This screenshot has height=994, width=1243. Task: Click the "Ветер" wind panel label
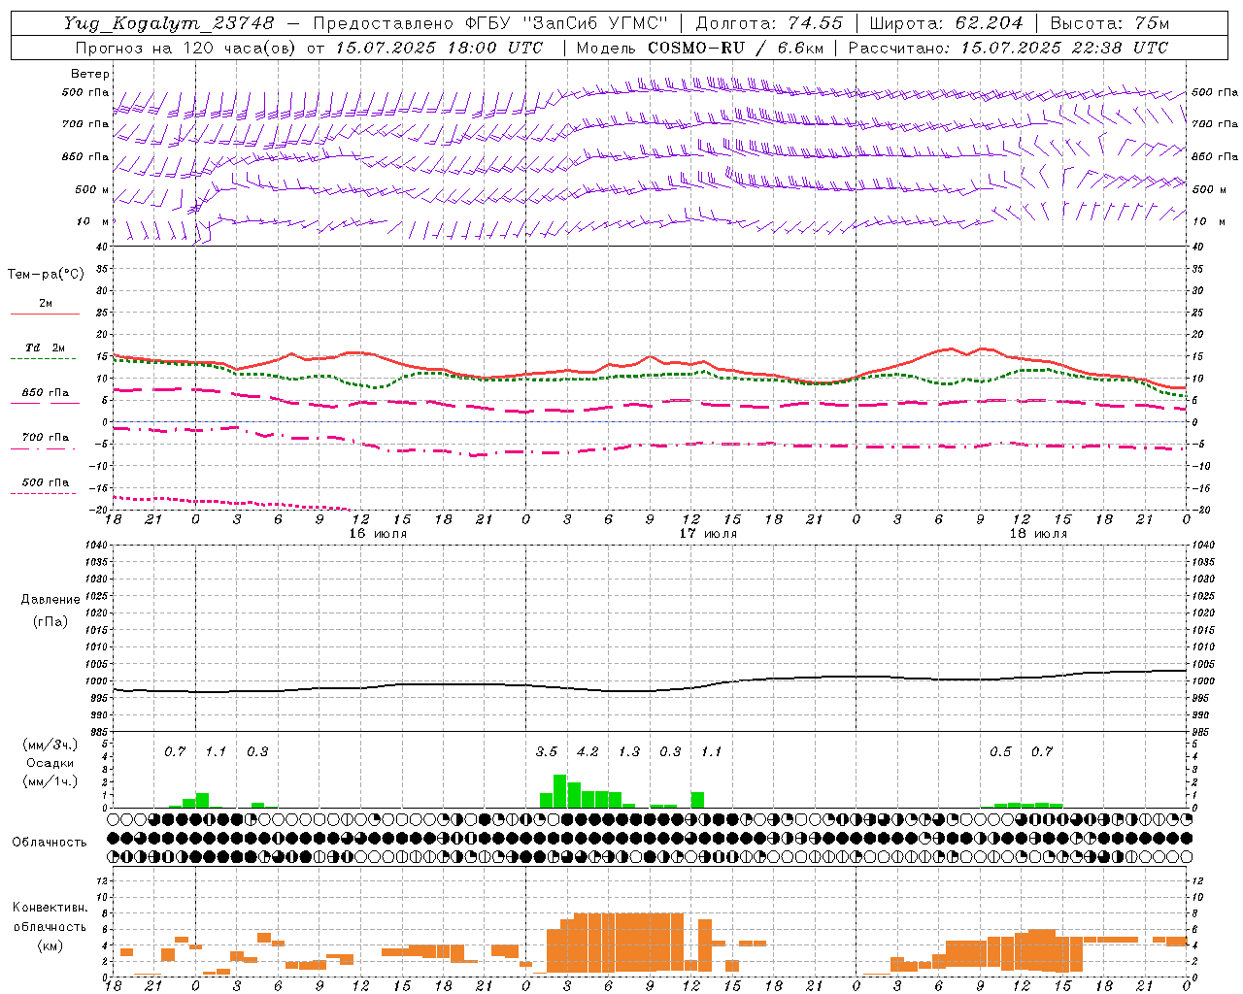pos(90,74)
